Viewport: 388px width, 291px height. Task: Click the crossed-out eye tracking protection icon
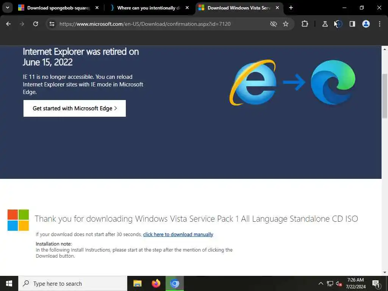tap(274, 24)
